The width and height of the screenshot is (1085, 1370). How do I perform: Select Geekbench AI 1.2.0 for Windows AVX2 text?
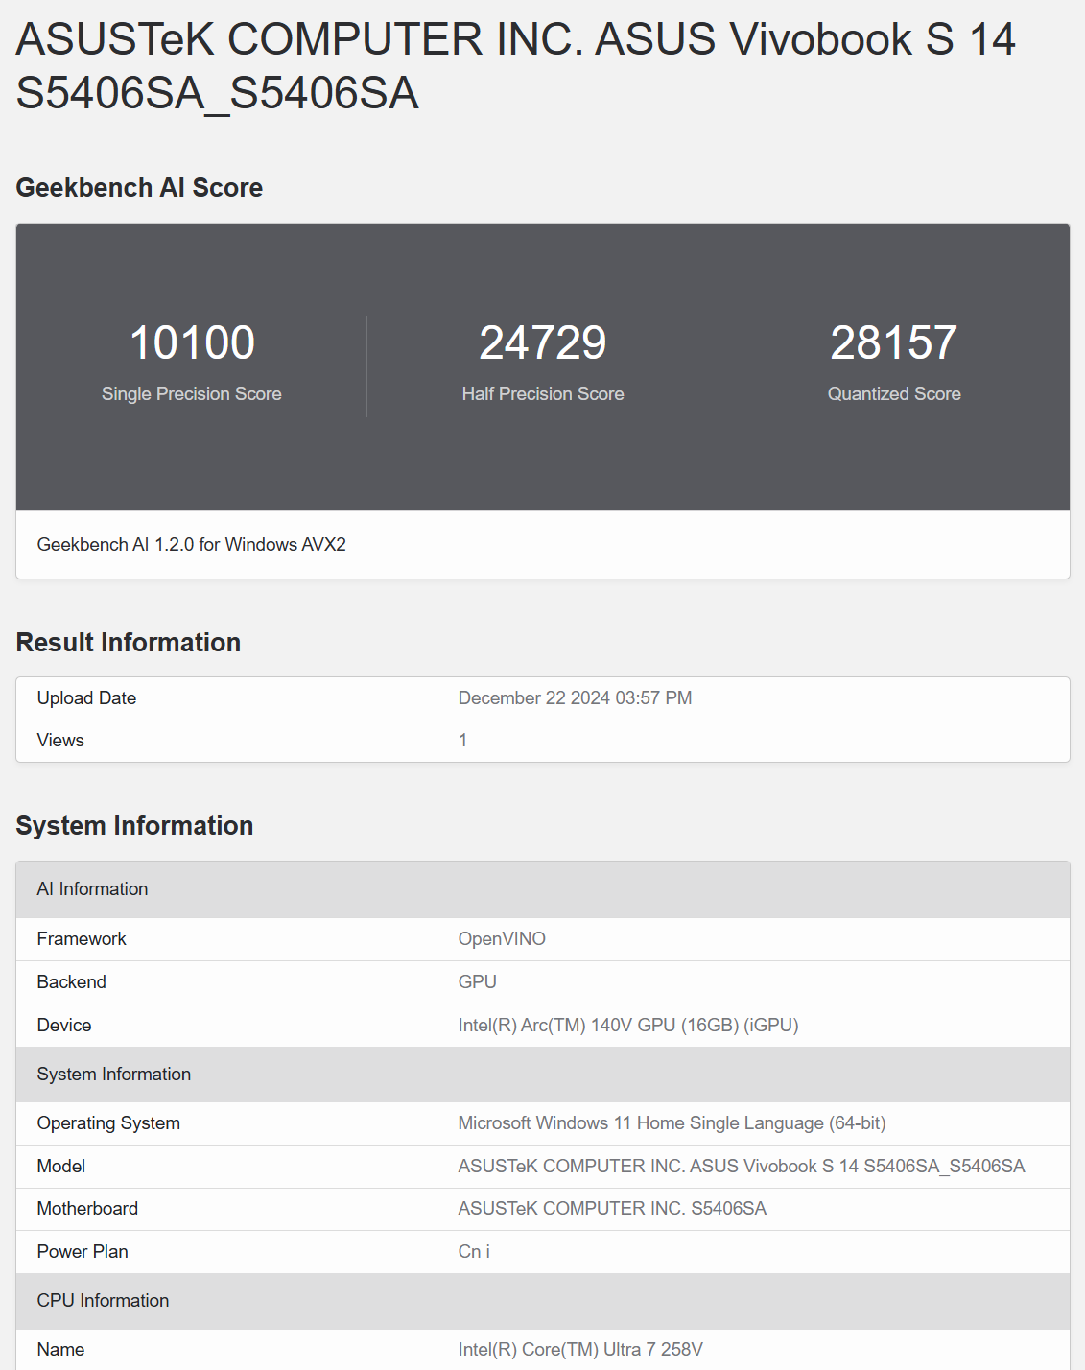pos(192,544)
